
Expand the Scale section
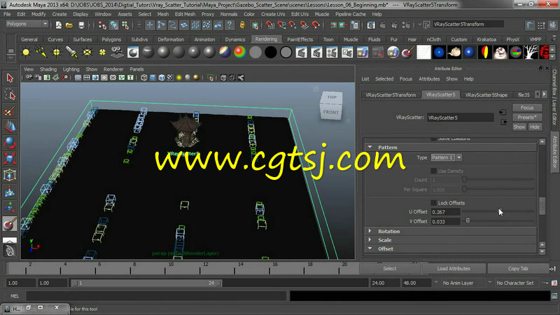tap(370, 240)
